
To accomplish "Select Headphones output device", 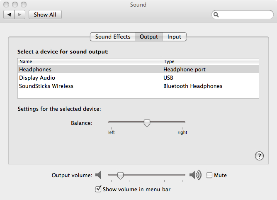I will [x=35, y=69].
